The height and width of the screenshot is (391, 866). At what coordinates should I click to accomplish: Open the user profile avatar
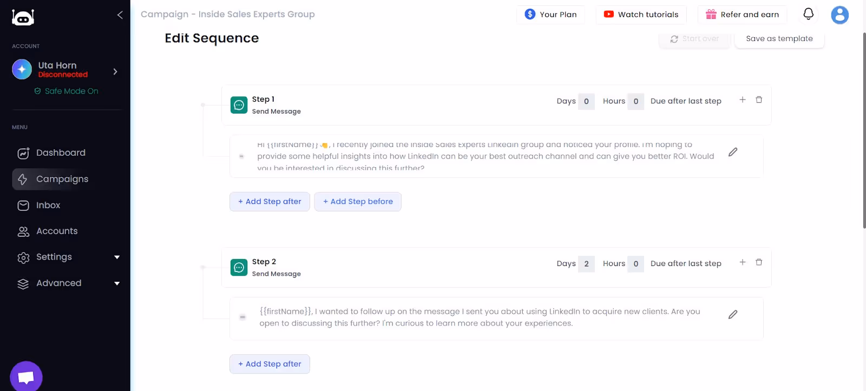pyautogui.click(x=839, y=15)
